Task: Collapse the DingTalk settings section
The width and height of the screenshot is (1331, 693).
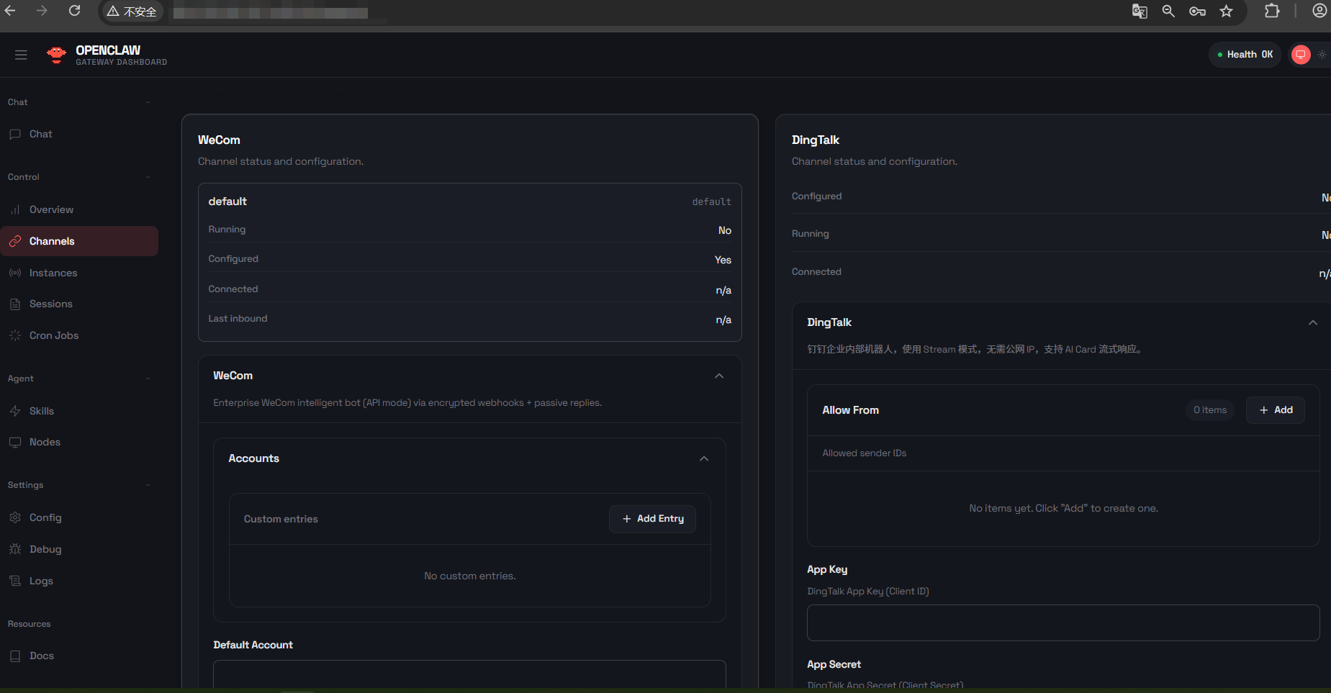Action: click(1312, 322)
